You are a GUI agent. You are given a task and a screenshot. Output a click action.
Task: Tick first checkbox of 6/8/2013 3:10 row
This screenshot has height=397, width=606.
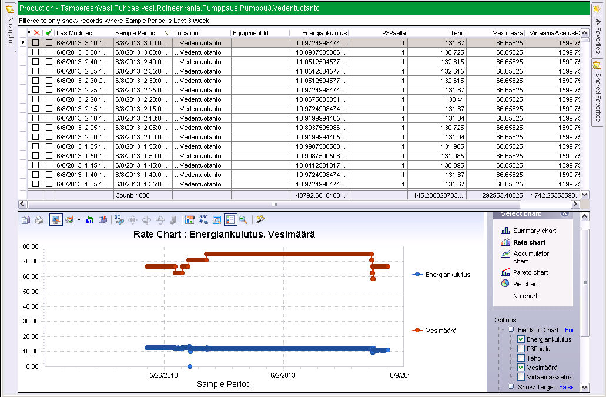(35, 43)
